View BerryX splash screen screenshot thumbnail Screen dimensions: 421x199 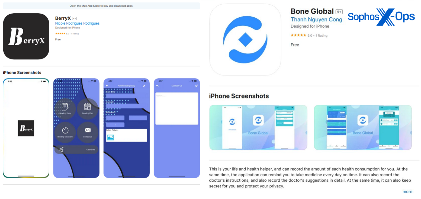[26, 128]
